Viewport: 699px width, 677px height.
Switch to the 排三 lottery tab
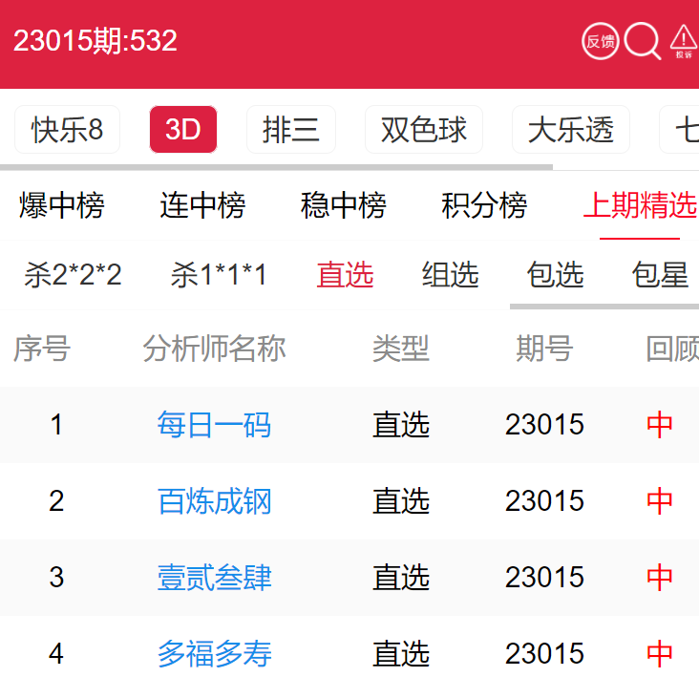click(x=291, y=130)
